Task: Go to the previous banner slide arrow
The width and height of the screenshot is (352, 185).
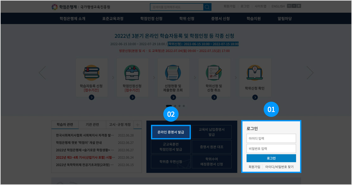Action: 42,73
